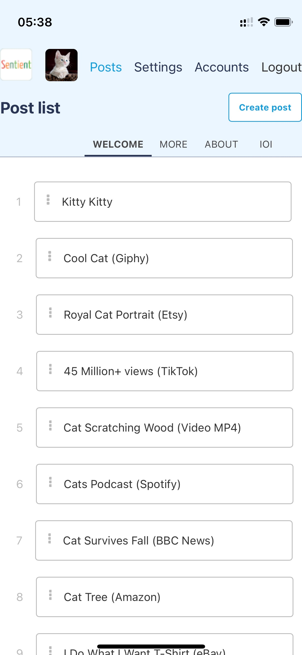Tap drag handle dots on Kitty Kitty
This screenshot has width=302, height=655.
point(48,200)
